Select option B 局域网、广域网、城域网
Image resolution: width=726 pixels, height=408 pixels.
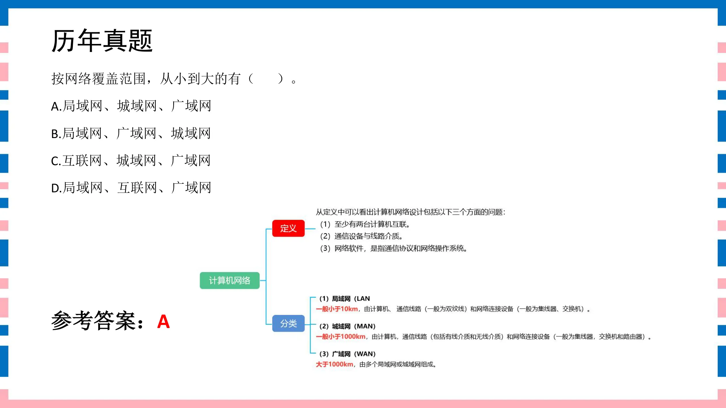(x=131, y=133)
